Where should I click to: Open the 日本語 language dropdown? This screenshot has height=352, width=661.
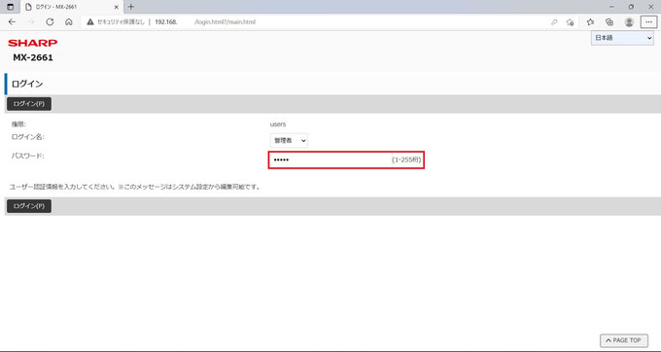coord(622,38)
